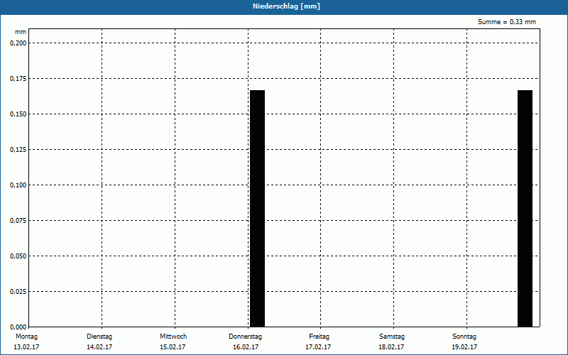568x355 pixels.
Task: Click the 0,150 axis value
Action: 18,114
